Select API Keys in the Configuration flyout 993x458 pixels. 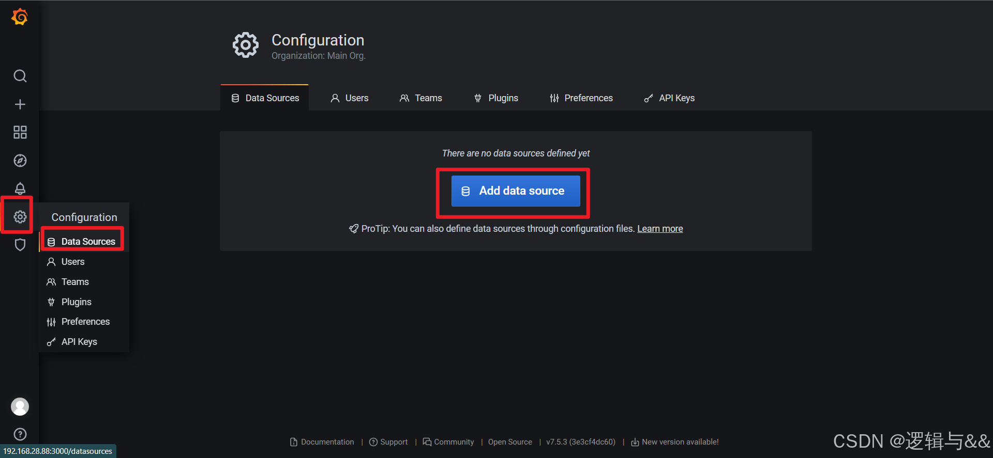tap(84, 342)
